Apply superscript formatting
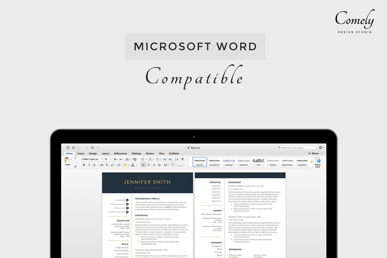 [112, 165]
